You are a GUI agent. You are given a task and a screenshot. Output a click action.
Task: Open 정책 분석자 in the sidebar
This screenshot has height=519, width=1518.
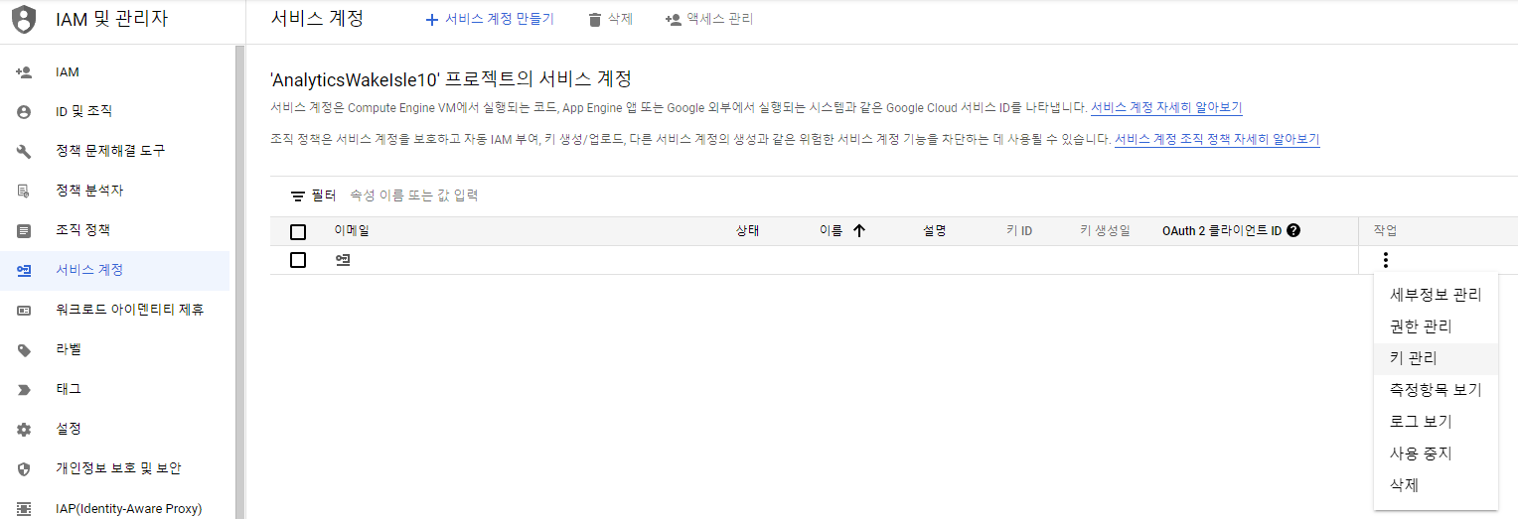tap(114, 191)
